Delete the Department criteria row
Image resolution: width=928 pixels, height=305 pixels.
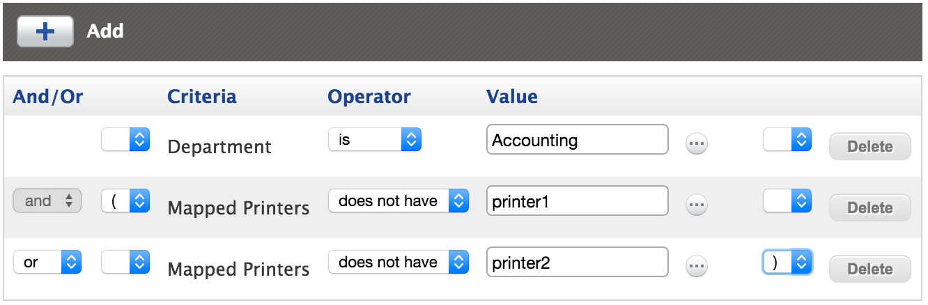pyautogui.click(x=869, y=147)
